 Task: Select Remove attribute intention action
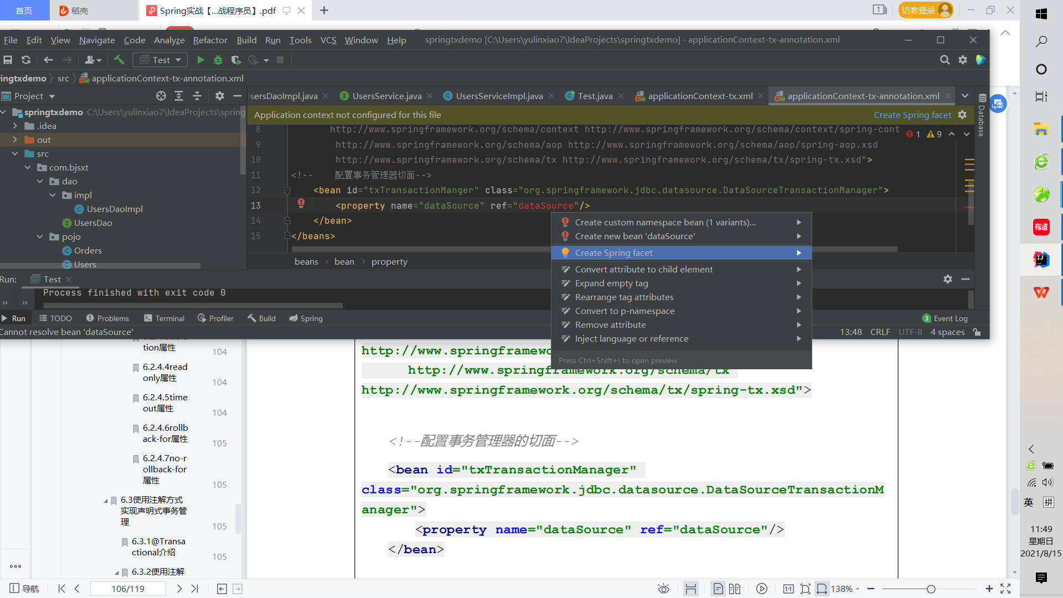tap(682, 324)
